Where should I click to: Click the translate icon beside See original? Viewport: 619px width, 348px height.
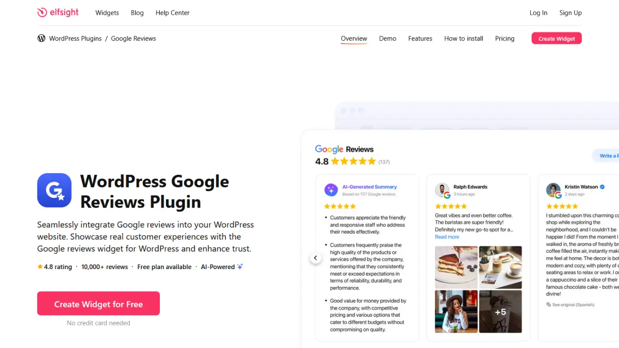[x=548, y=305]
